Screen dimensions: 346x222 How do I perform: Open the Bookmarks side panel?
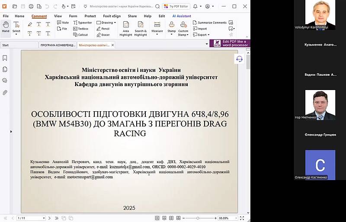(5, 58)
